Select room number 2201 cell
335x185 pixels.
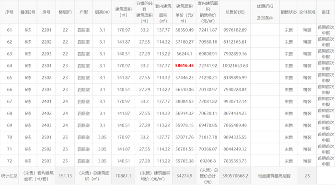46,30
